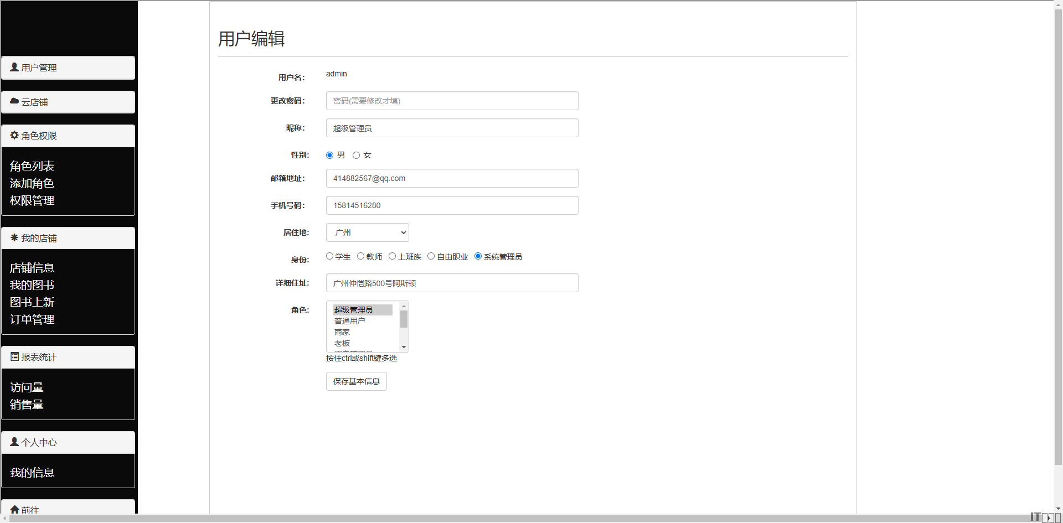
Task: Click the list icon beside 报表统计
Action: (14, 356)
